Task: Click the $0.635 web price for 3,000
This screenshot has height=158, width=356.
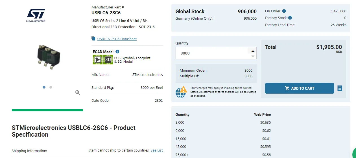Action: [x=265, y=123]
